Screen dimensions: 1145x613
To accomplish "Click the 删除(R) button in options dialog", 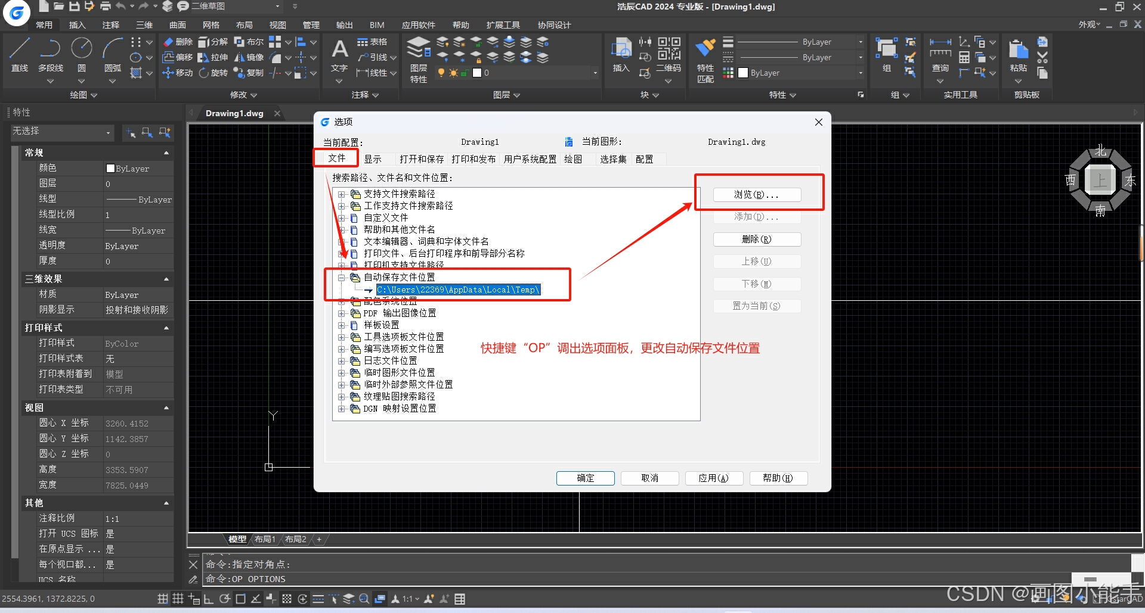I will [x=757, y=239].
